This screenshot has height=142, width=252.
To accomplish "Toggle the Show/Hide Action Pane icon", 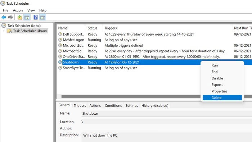I will click(x=43, y=17).
